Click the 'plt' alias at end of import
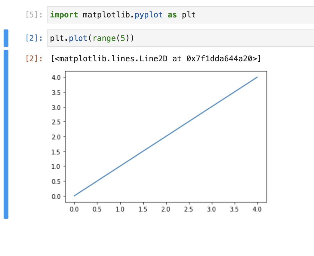This screenshot has height=256, width=314. 189,14
